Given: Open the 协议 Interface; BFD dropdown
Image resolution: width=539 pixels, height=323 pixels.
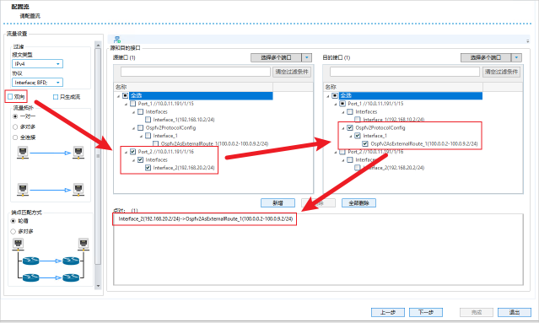Looking at the screenshot, I should (x=37, y=83).
